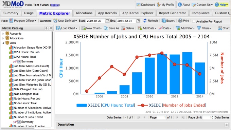Open the Program Officer role dropdown

23,21
